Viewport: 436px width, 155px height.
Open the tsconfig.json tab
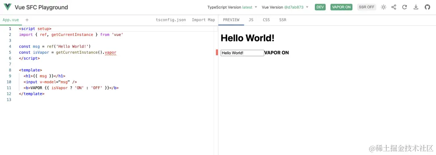(x=171, y=20)
